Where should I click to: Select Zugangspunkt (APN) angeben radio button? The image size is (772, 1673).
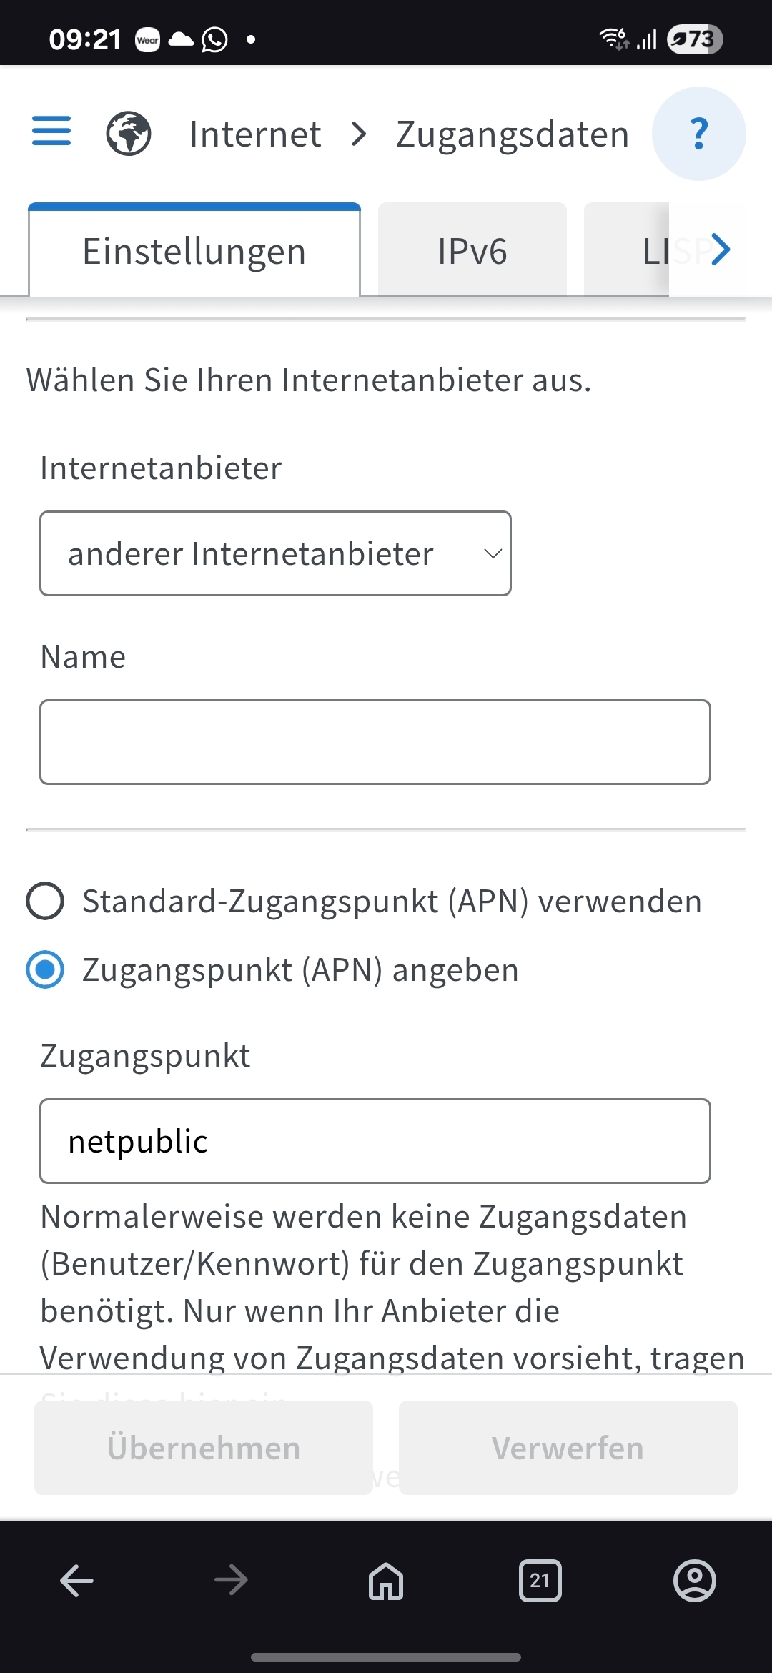(x=272, y=969)
